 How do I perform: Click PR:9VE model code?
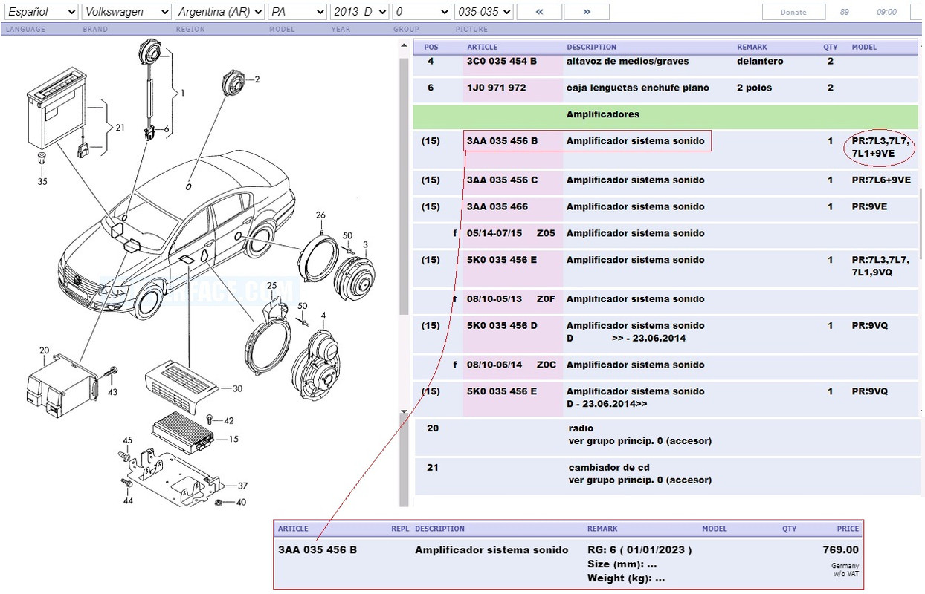(870, 206)
